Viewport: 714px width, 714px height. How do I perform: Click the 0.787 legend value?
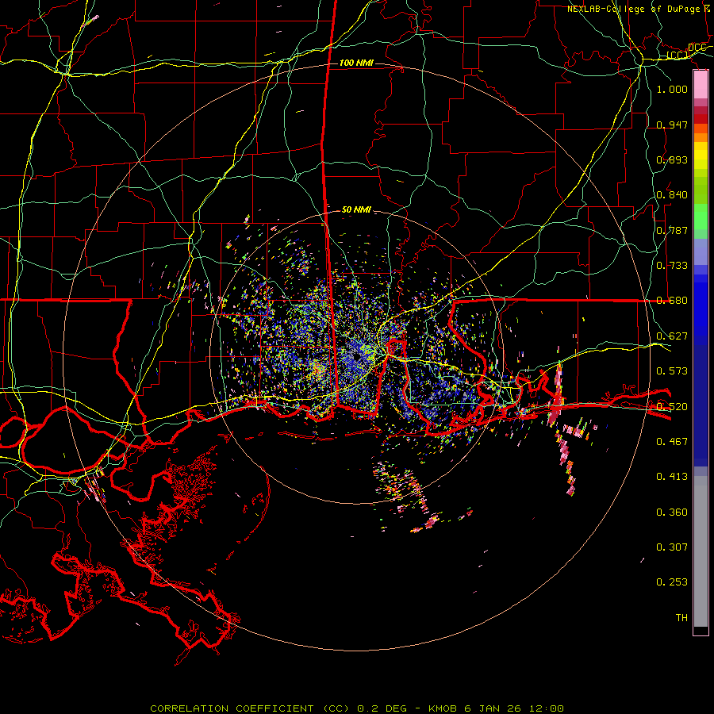672,230
